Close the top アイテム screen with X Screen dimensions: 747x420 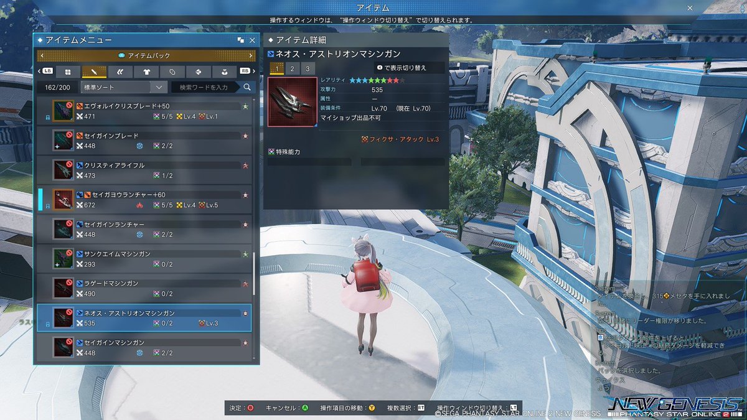pos(690,7)
